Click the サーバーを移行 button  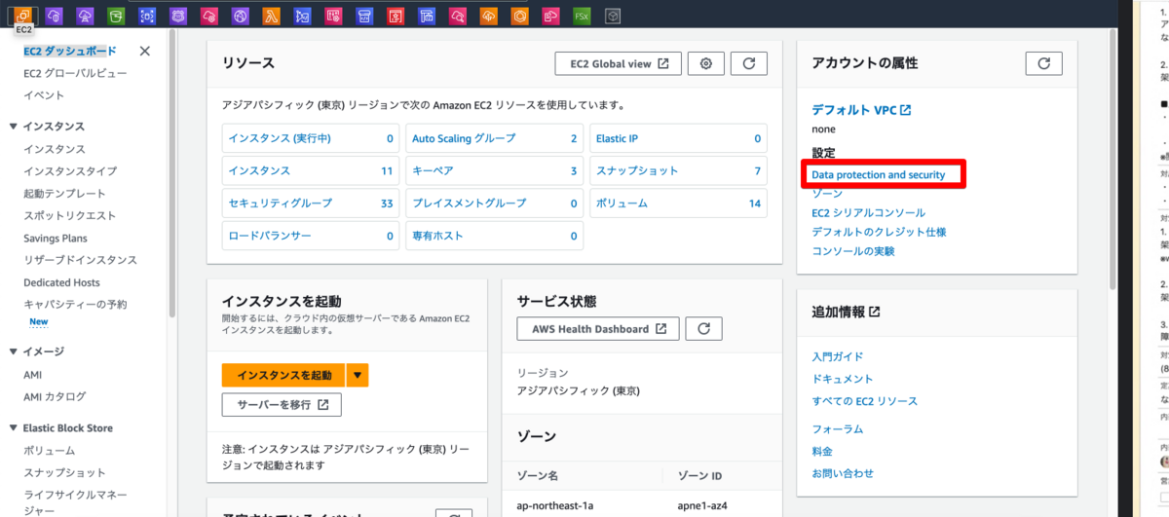(x=282, y=404)
